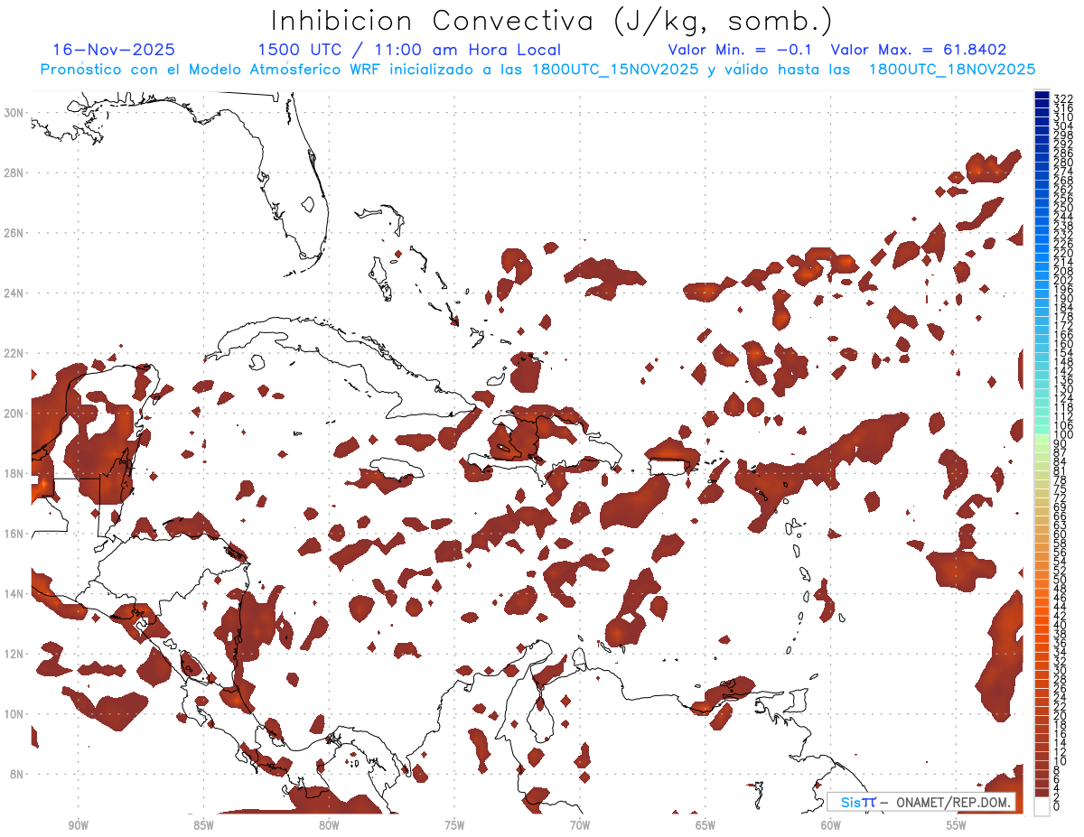The image size is (1084, 837).
Task: Click the '55W' longitude label
Action: 957,825
